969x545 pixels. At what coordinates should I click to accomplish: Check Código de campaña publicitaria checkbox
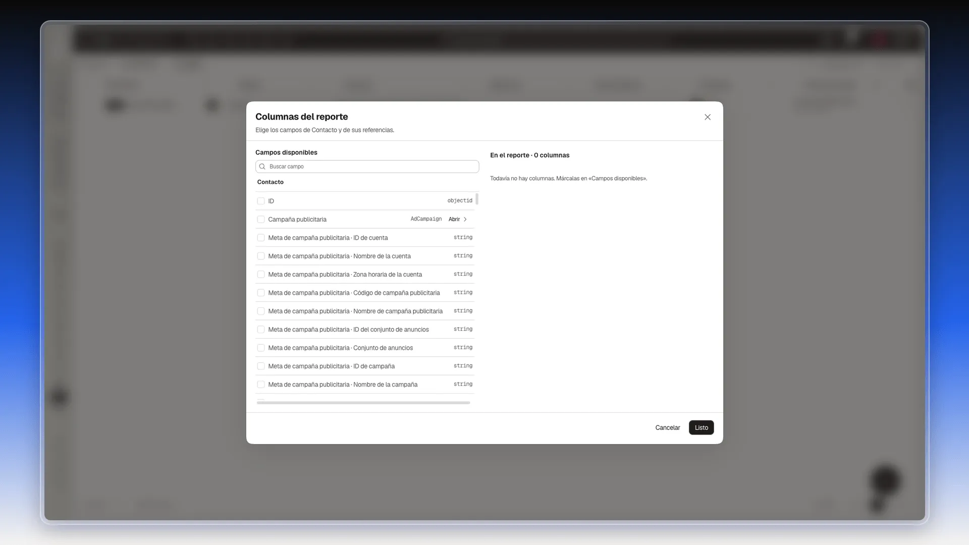click(261, 293)
